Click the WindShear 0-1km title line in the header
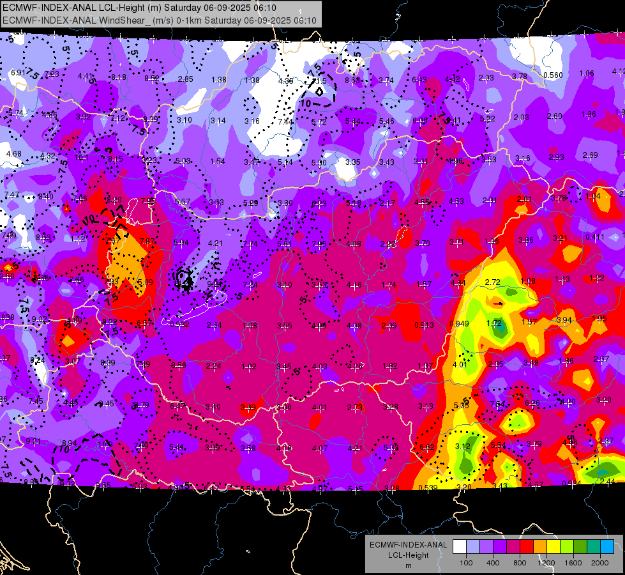This screenshot has height=575, width=625. [x=160, y=20]
